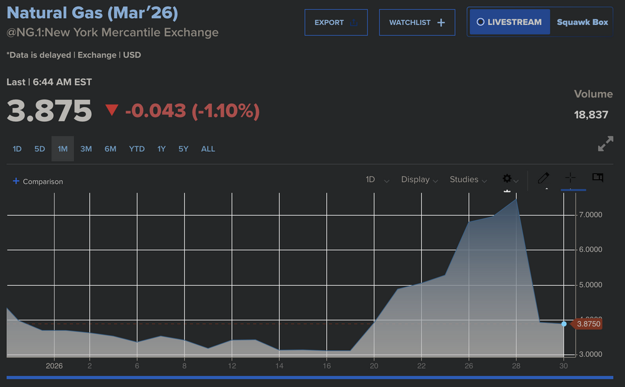Open the Studies dropdown menu
The image size is (625, 387).
point(468,180)
